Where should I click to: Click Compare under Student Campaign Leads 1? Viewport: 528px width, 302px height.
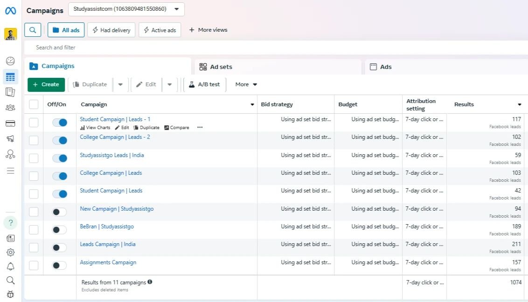point(177,127)
